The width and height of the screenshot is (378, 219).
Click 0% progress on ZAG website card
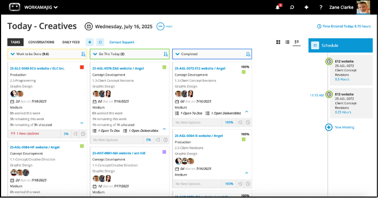tap(148, 140)
